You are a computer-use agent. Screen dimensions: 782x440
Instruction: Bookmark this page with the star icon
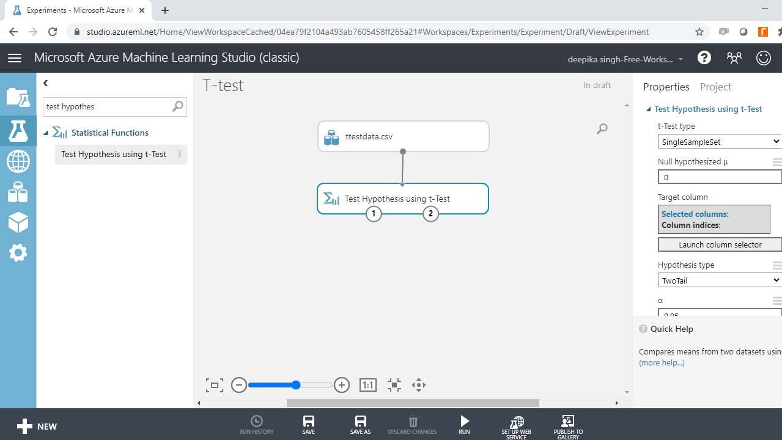coord(699,32)
